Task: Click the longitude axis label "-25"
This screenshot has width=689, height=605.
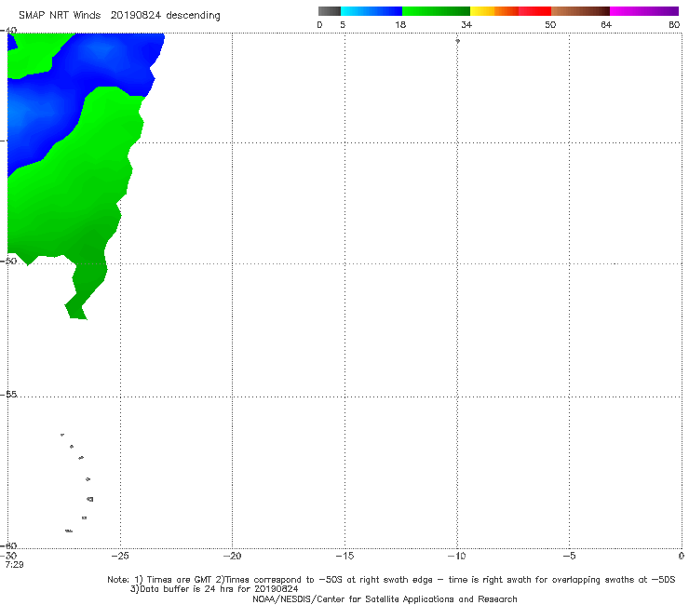Action: pyautogui.click(x=120, y=557)
